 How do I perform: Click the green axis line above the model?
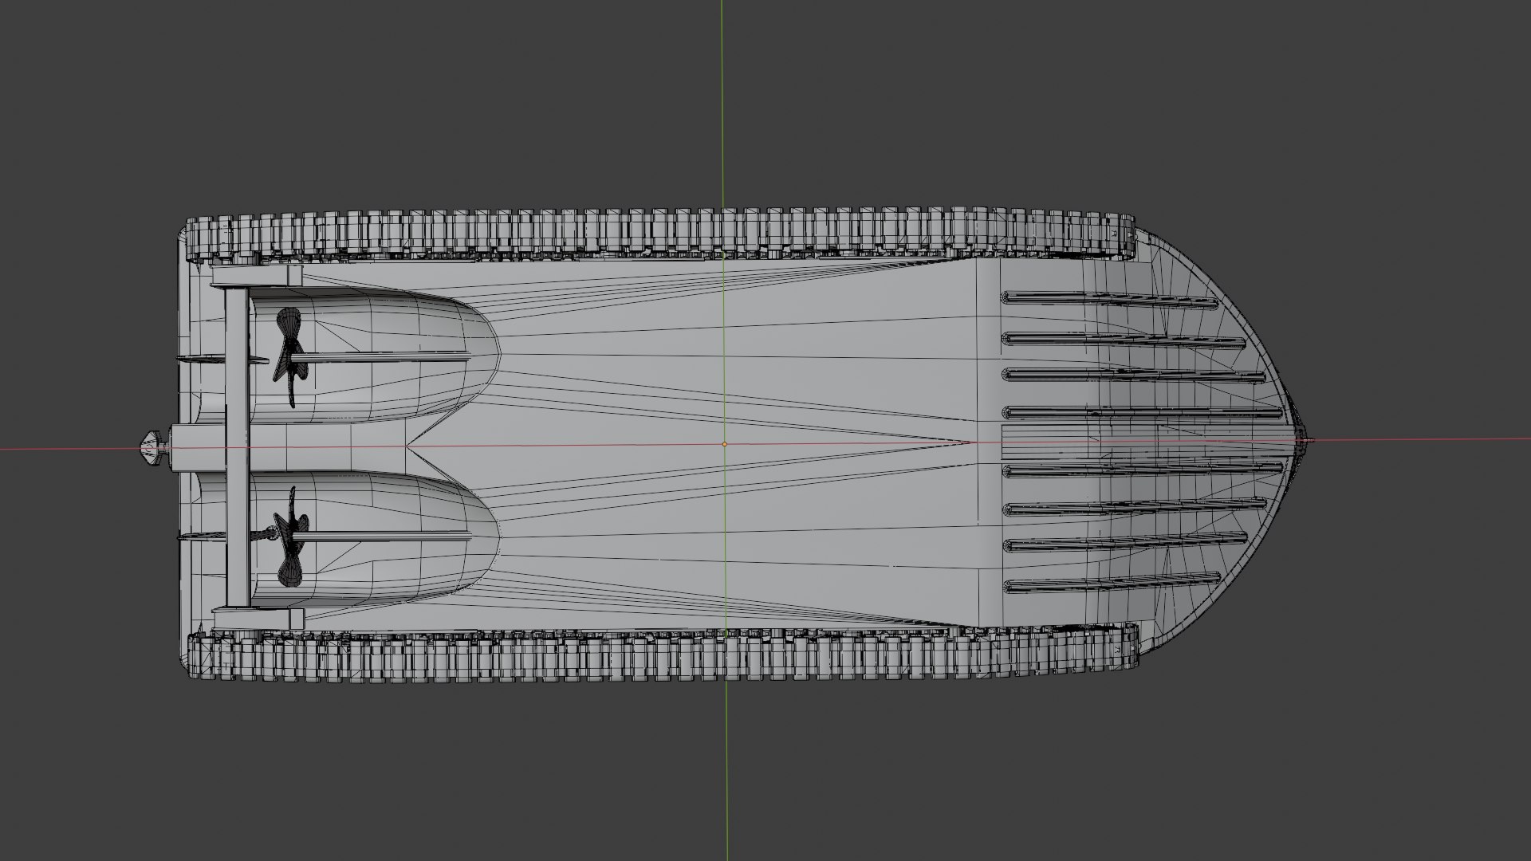point(722,104)
